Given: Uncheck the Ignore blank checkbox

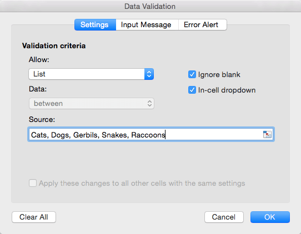Looking at the screenshot, I should tap(192, 74).
